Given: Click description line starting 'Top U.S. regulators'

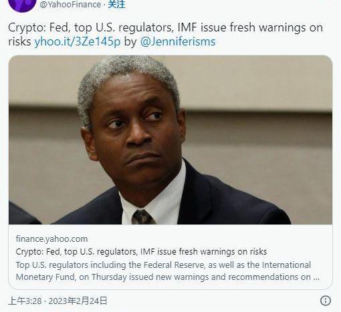Looking at the screenshot, I should pyautogui.click(x=163, y=265).
